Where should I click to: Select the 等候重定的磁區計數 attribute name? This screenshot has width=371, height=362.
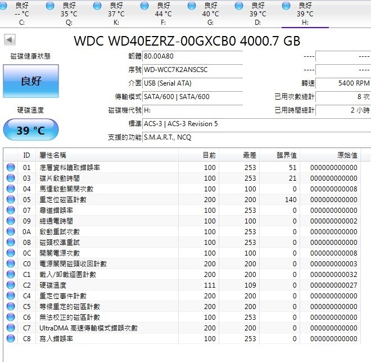tap(70, 307)
